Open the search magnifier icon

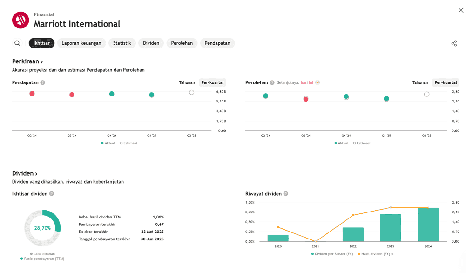click(17, 43)
